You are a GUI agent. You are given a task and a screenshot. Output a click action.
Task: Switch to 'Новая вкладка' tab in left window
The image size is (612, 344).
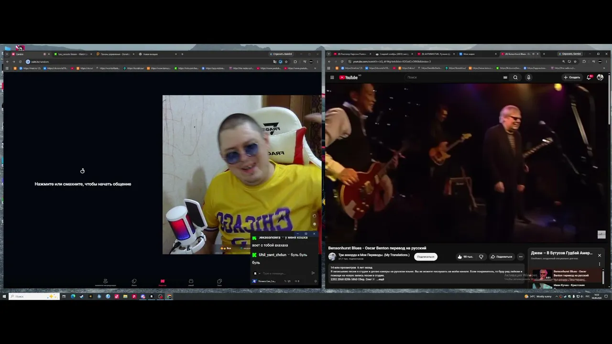158,54
